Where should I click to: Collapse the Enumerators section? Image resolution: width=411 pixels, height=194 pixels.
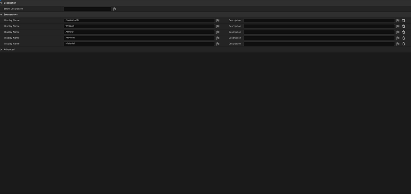point(1,15)
